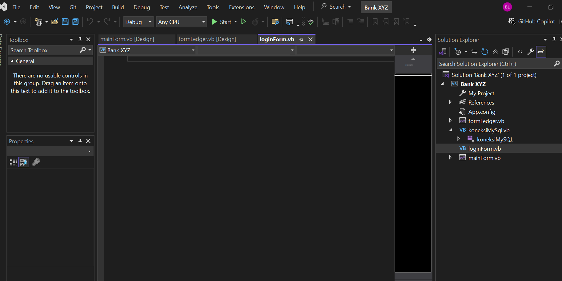Click the vertical scroll map in editor
562x281 pixels.
tap(413, 173)
